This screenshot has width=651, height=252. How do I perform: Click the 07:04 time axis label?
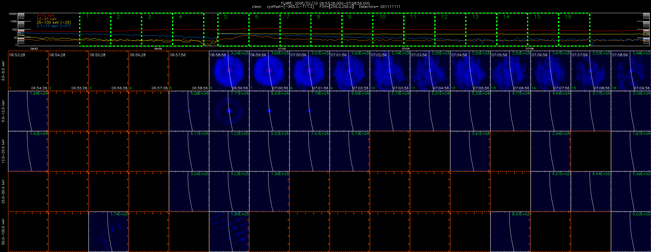point(406,49)
